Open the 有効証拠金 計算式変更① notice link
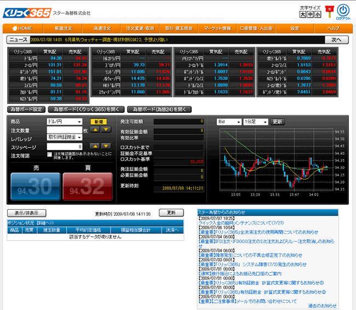 click(261, 283)
